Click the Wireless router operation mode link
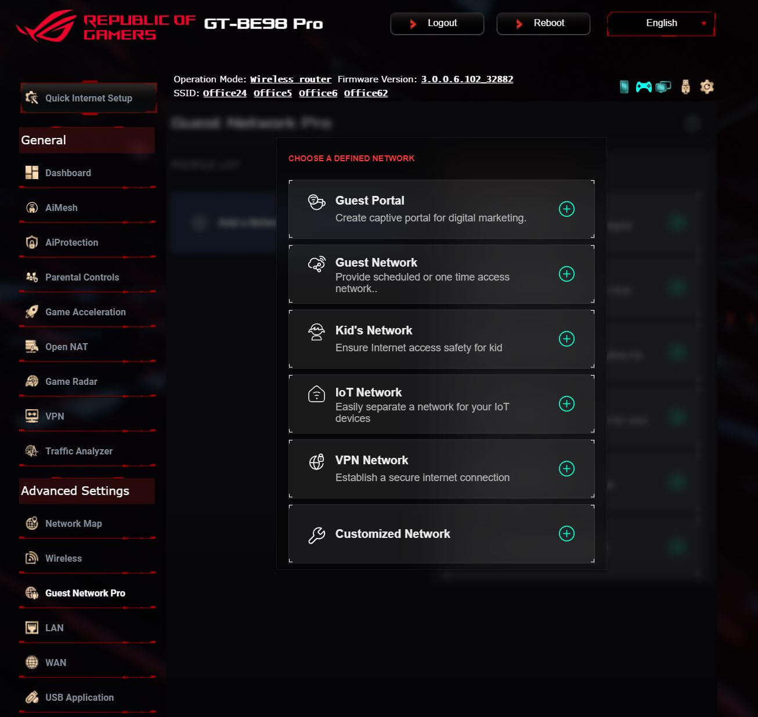 tap(291, 79)
